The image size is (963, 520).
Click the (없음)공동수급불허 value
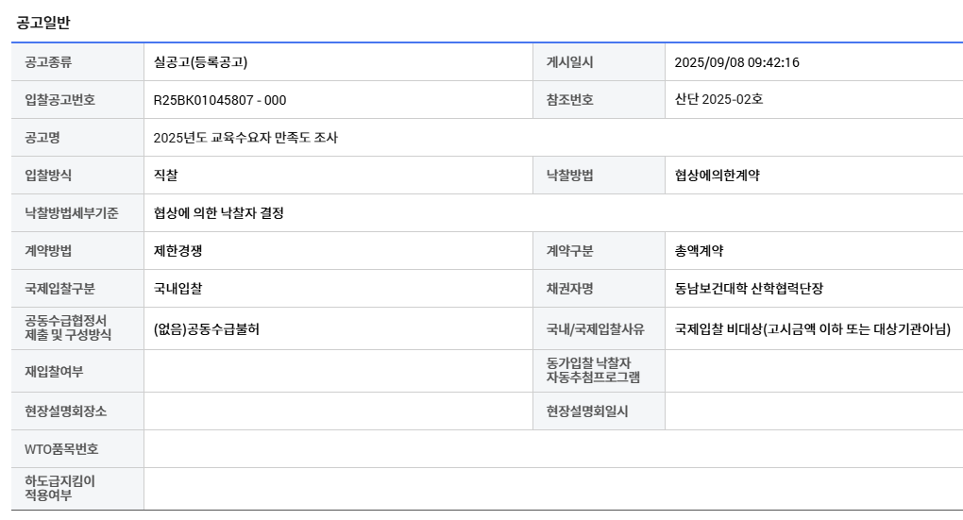(207, 329)
